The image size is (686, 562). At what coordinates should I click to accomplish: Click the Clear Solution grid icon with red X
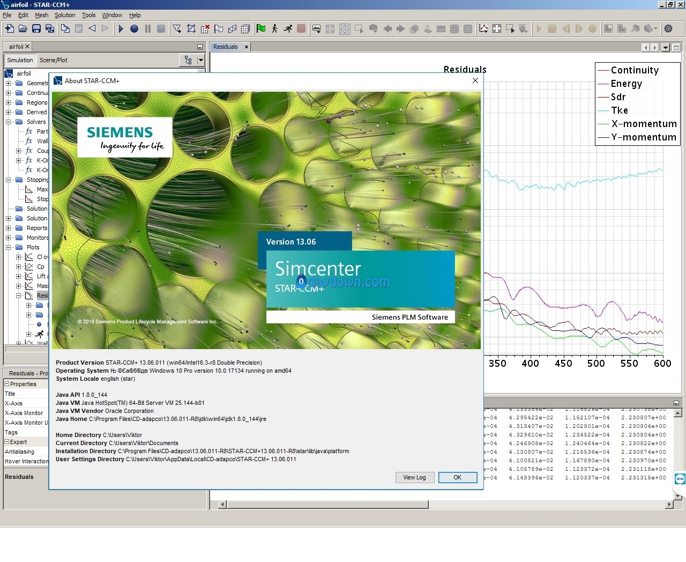(x=205, y=28)
